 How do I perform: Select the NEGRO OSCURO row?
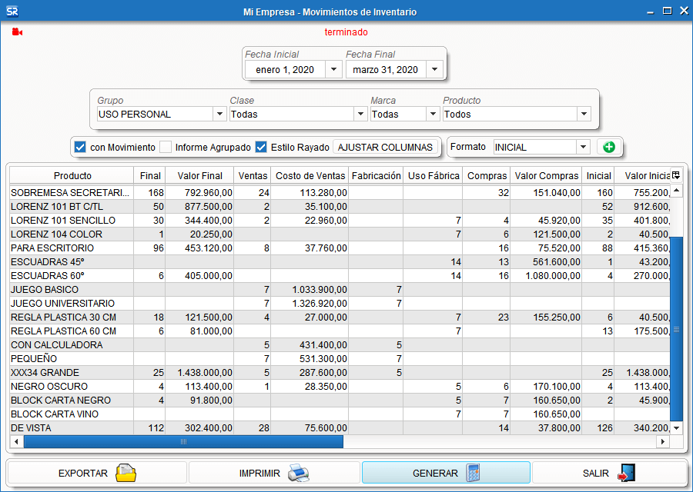coord(340,387)
